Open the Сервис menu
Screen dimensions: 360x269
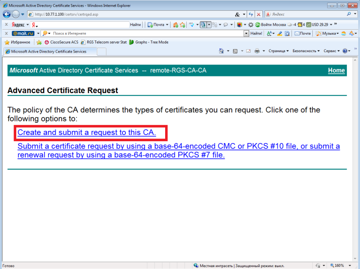(x=331, y=51)
